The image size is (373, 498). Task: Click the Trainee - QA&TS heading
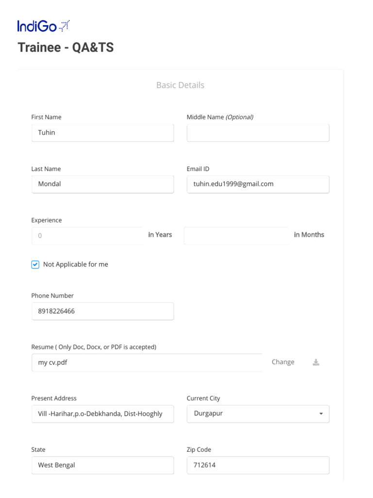point(66,48)
